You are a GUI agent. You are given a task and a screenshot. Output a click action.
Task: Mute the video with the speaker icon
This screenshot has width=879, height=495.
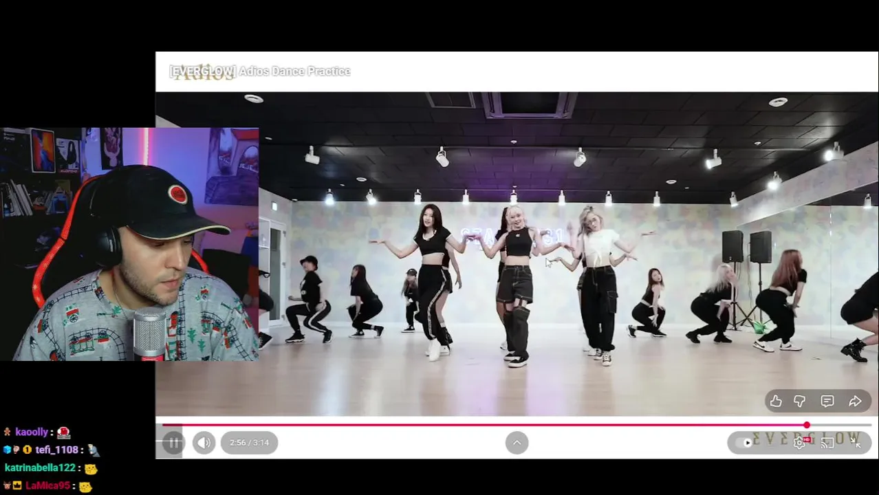tap(204, 443)
